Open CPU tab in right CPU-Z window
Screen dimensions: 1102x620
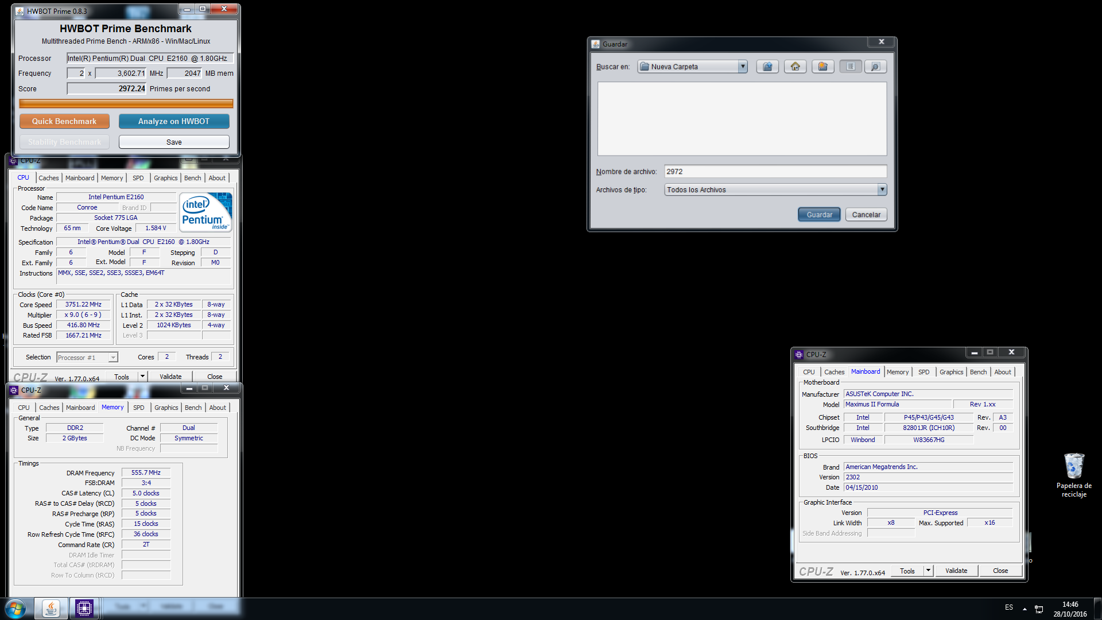(x=809, y=372)
